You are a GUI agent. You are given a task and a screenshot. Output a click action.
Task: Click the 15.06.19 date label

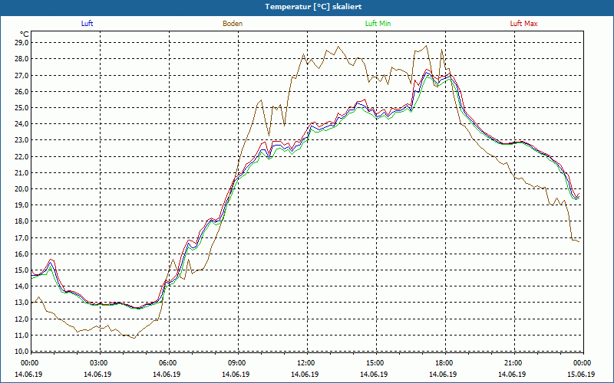[581, 374]
